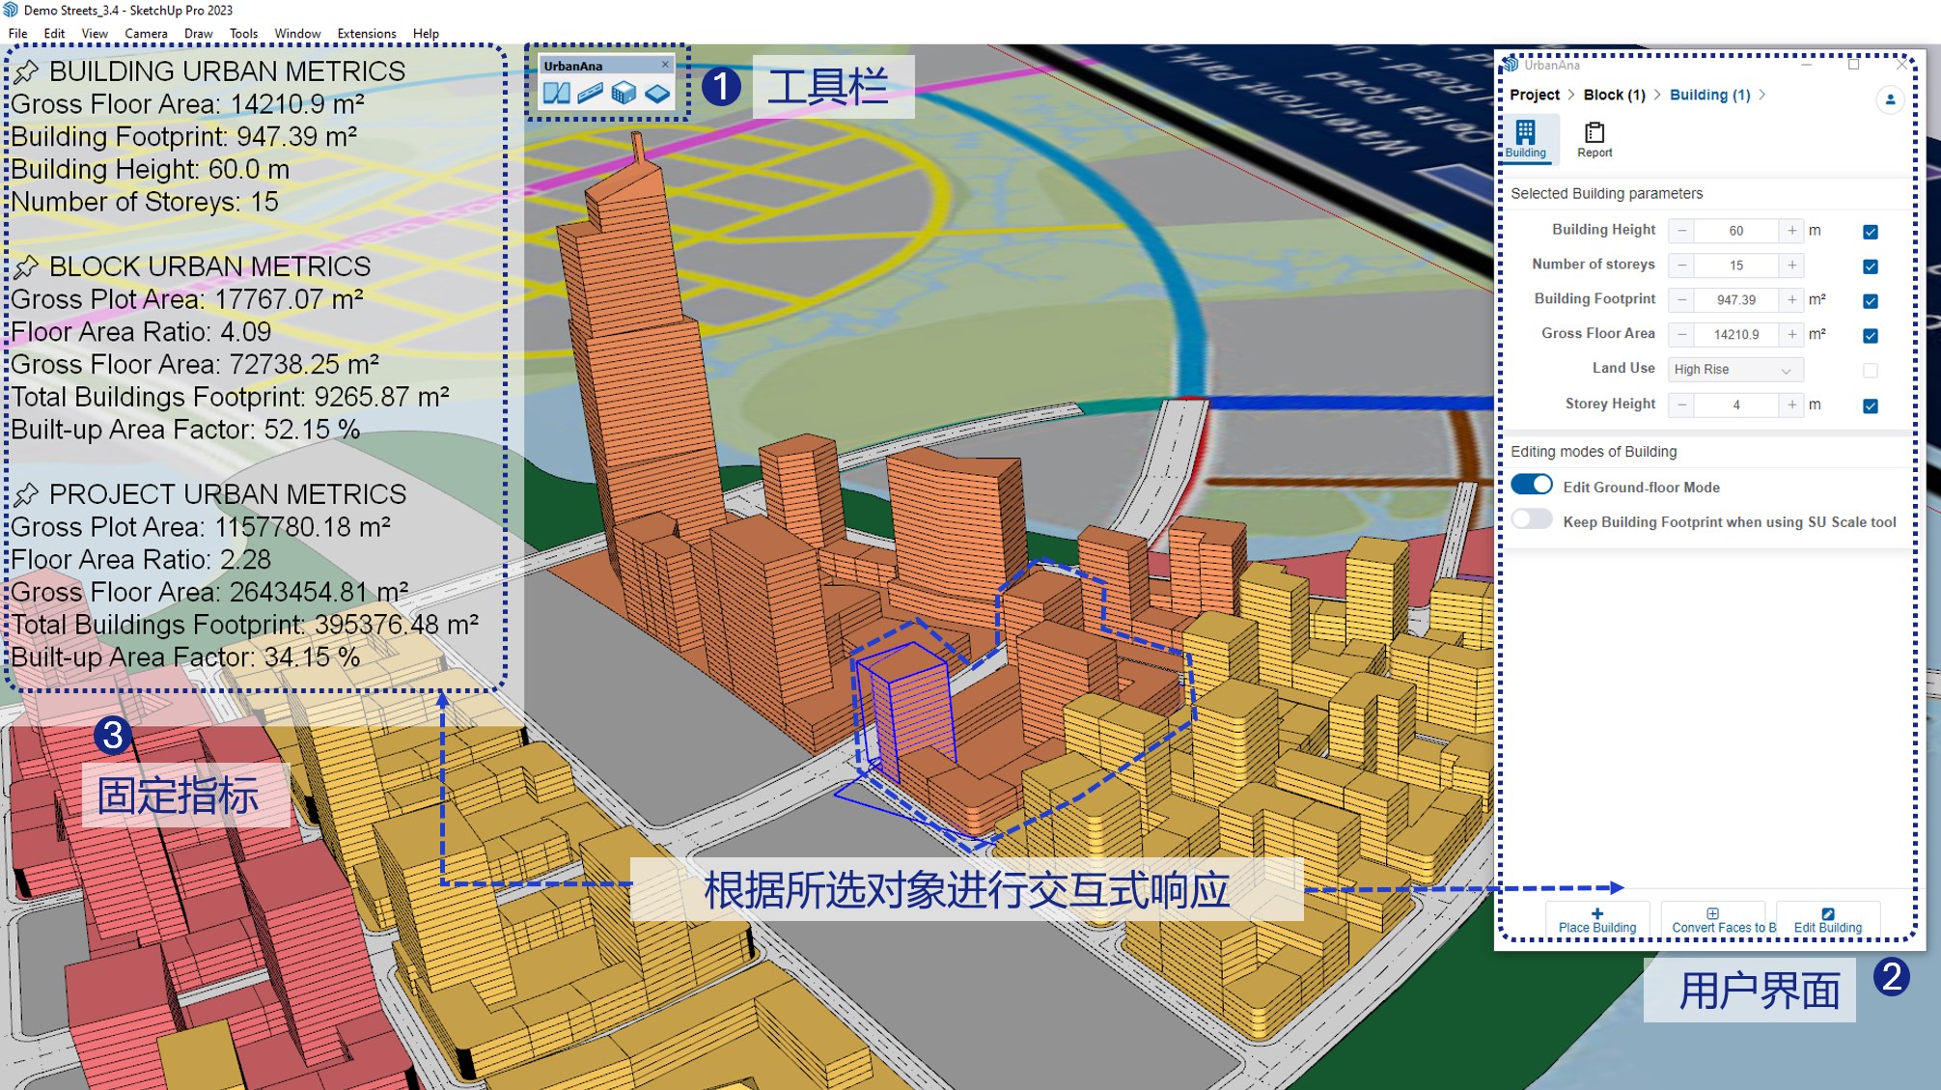Open the Camera menu

147,32
